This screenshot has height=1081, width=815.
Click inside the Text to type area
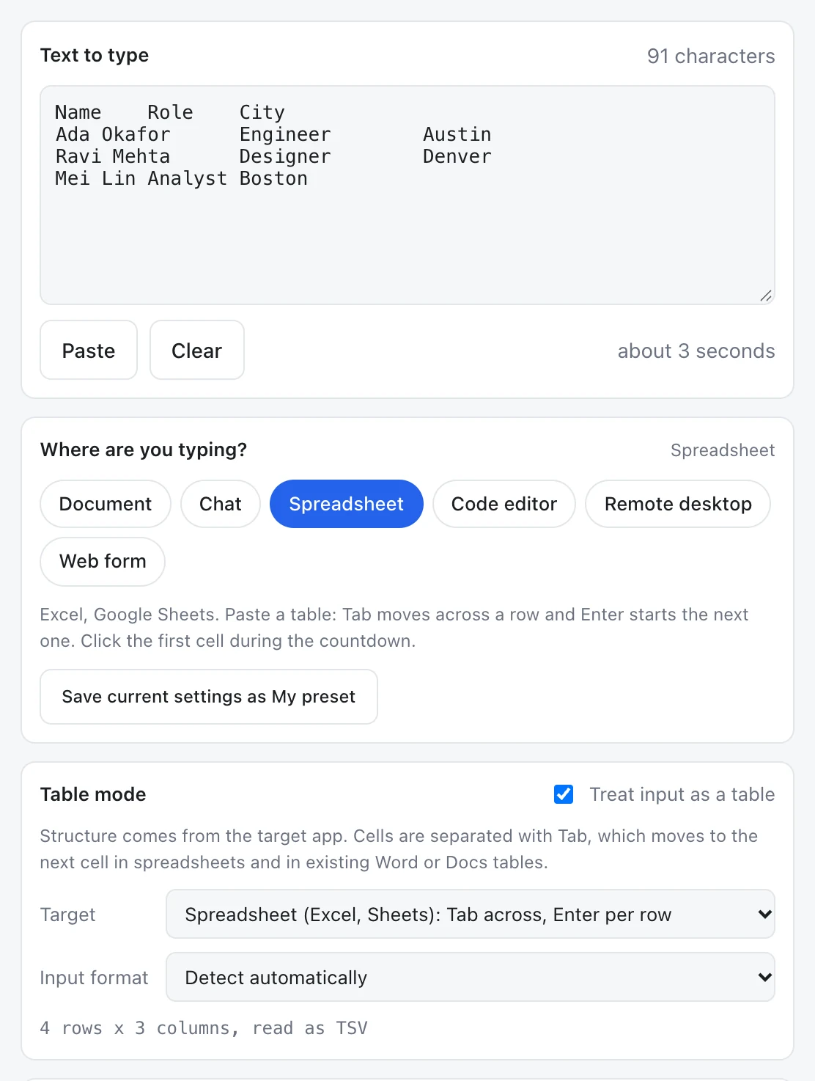407,195
